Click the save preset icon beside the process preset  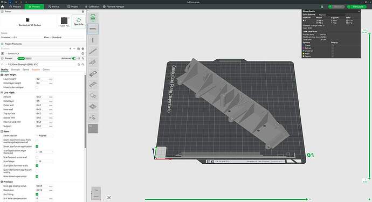[79, 65]
